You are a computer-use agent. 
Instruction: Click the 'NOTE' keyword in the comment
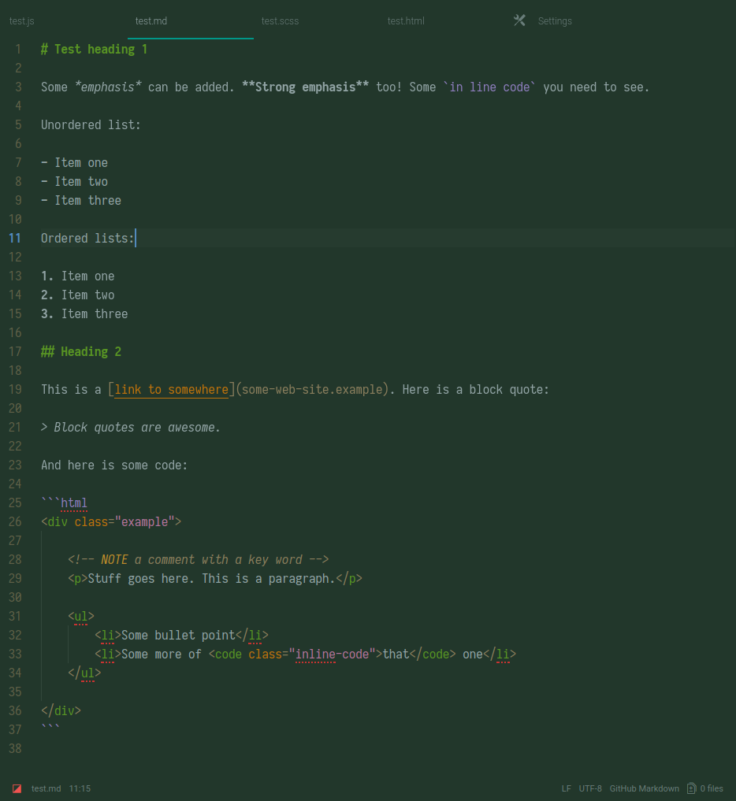[x=114, y=559]
